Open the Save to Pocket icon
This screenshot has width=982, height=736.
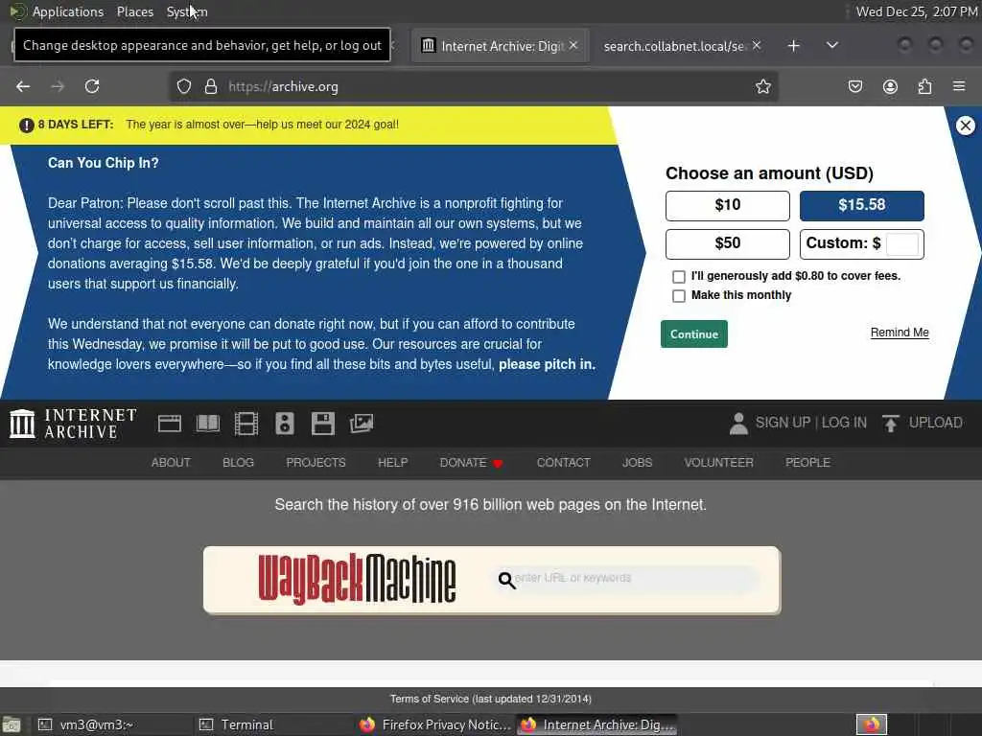point(854,86)
